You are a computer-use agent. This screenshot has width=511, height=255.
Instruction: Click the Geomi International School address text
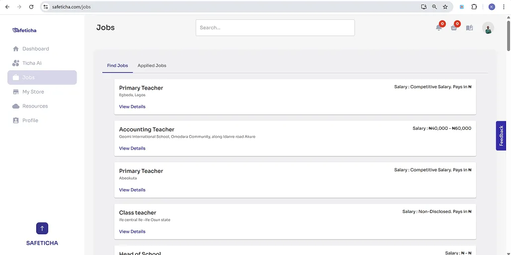(x=187, y=137)
